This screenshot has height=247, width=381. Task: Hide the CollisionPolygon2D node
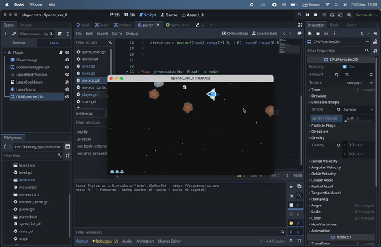(x=67, y=67)
